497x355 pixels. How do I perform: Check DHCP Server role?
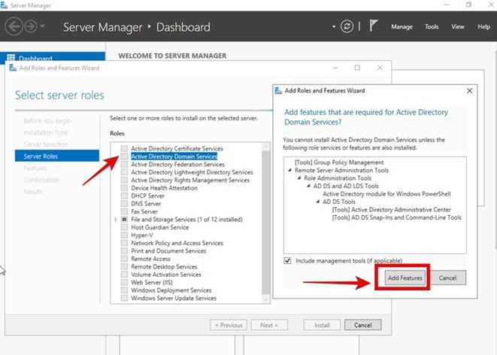click(x=124, y=196)
